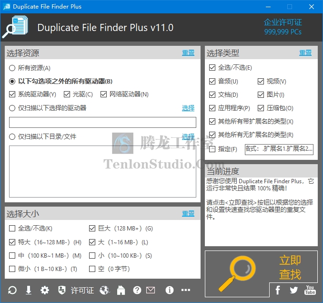Enable 小 (10~100 KB-) (S) checkbox
Screen dimensions: 323x303
click(92, 256)
